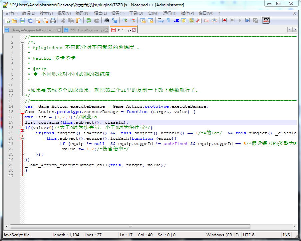Open Replace dialog from toolbar

pyautogui.click(x=115, y=20)
